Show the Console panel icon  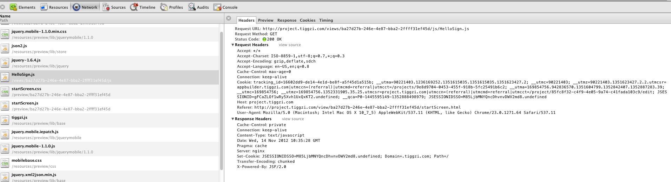coord(217,7)
